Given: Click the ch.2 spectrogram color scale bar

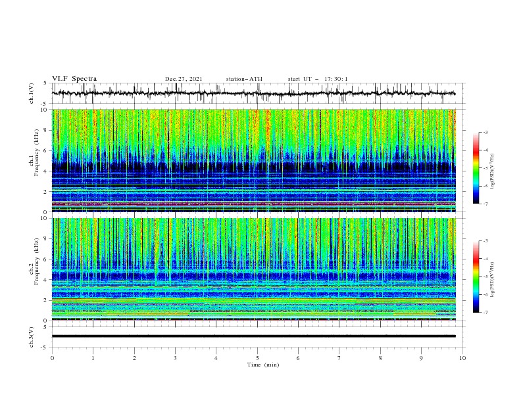Looking at the screenshot, I should pos(476,277).
